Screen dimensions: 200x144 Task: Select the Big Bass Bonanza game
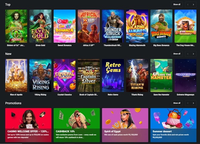[x=161, y=26]
